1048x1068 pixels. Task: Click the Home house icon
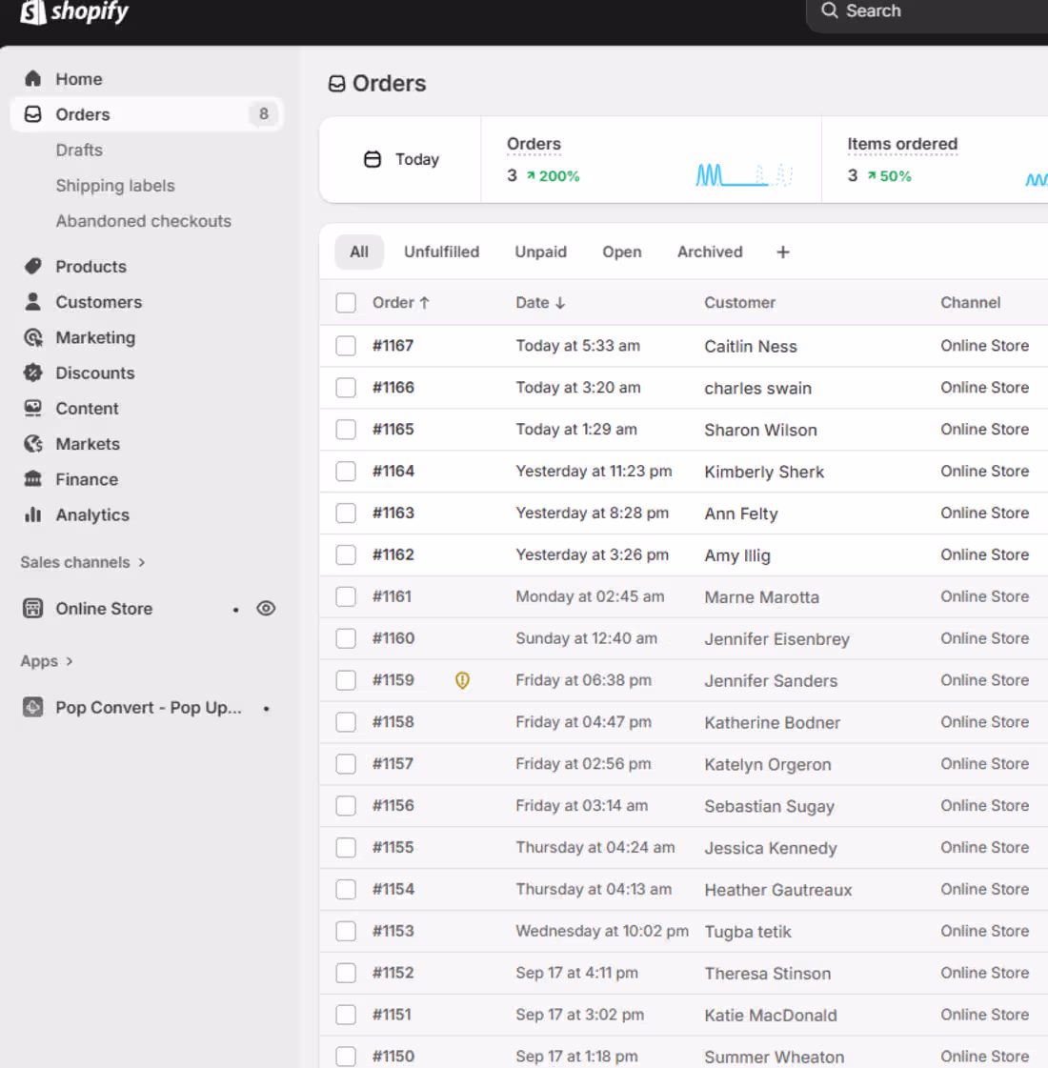tap(32, 79)
